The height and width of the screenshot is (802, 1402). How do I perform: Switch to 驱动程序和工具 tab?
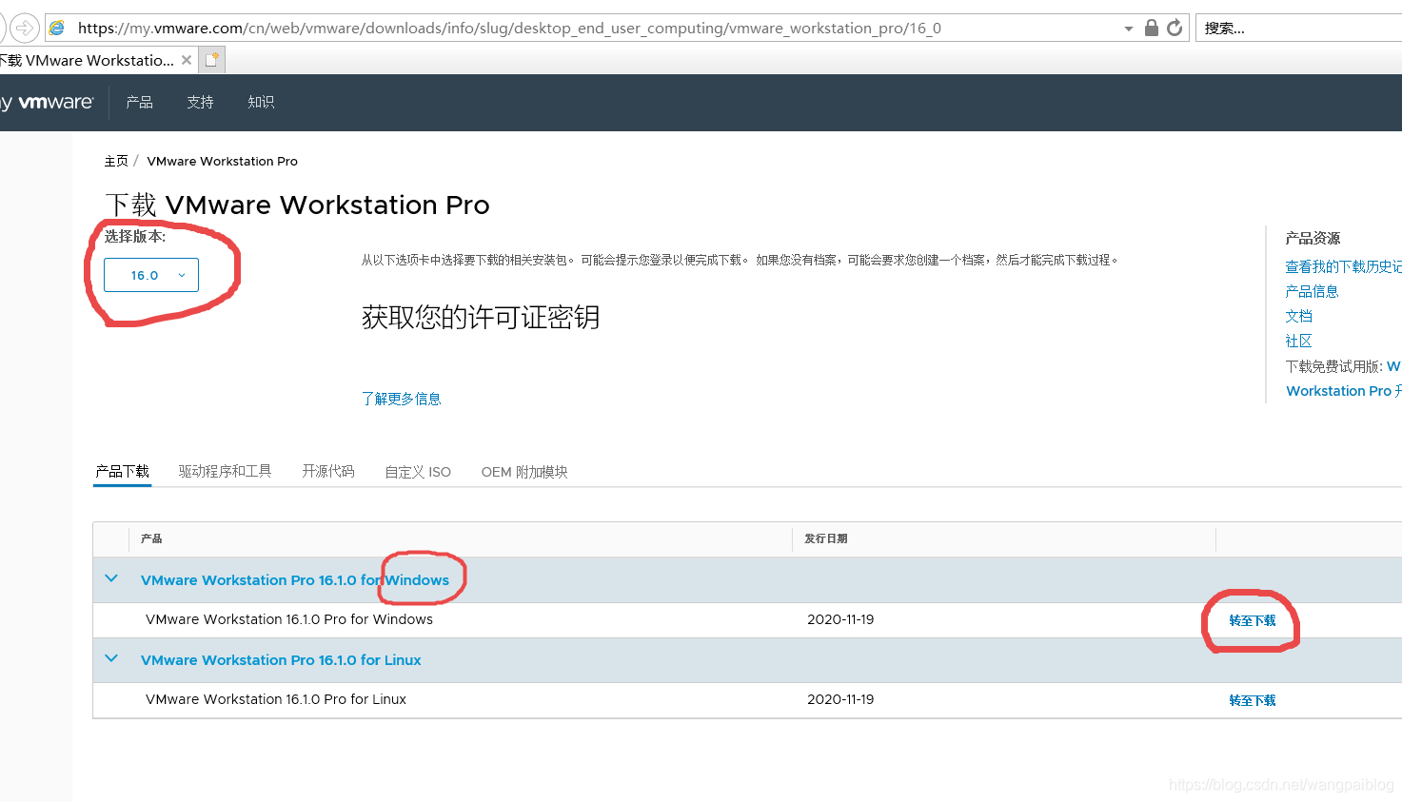coord(225,471)
